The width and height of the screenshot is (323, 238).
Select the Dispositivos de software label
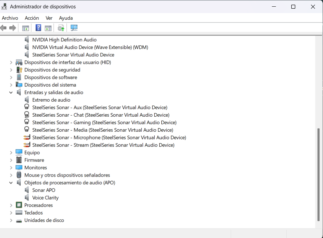tap(51, 77)
